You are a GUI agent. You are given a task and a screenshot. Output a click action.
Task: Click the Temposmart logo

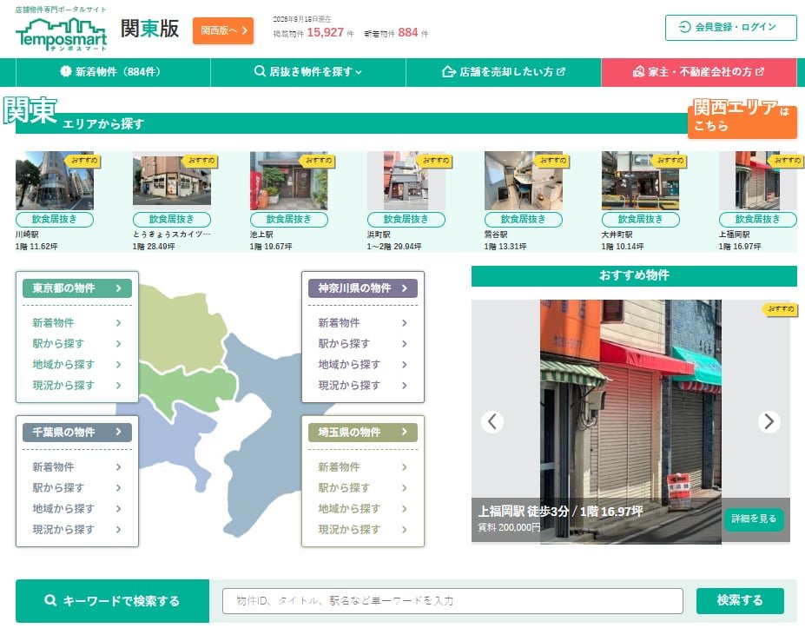(x=61, y=33)
